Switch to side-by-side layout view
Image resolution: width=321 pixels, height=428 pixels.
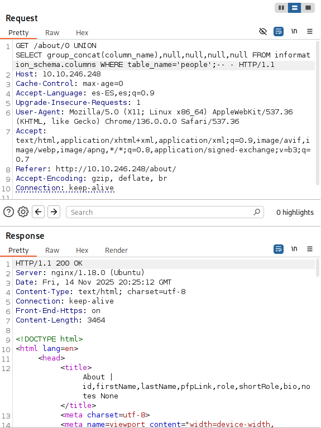281,8
